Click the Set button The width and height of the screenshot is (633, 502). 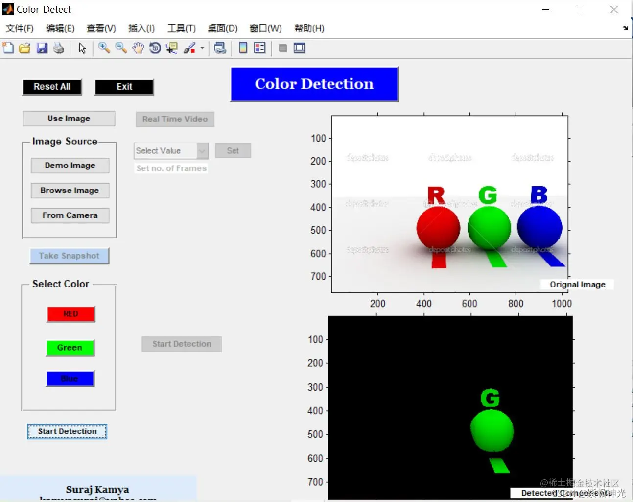(233, 151)
